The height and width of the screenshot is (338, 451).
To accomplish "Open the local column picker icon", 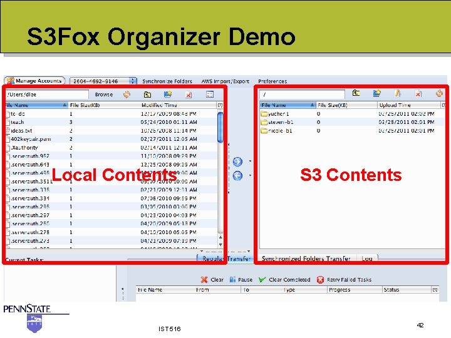I will (220, 105).
